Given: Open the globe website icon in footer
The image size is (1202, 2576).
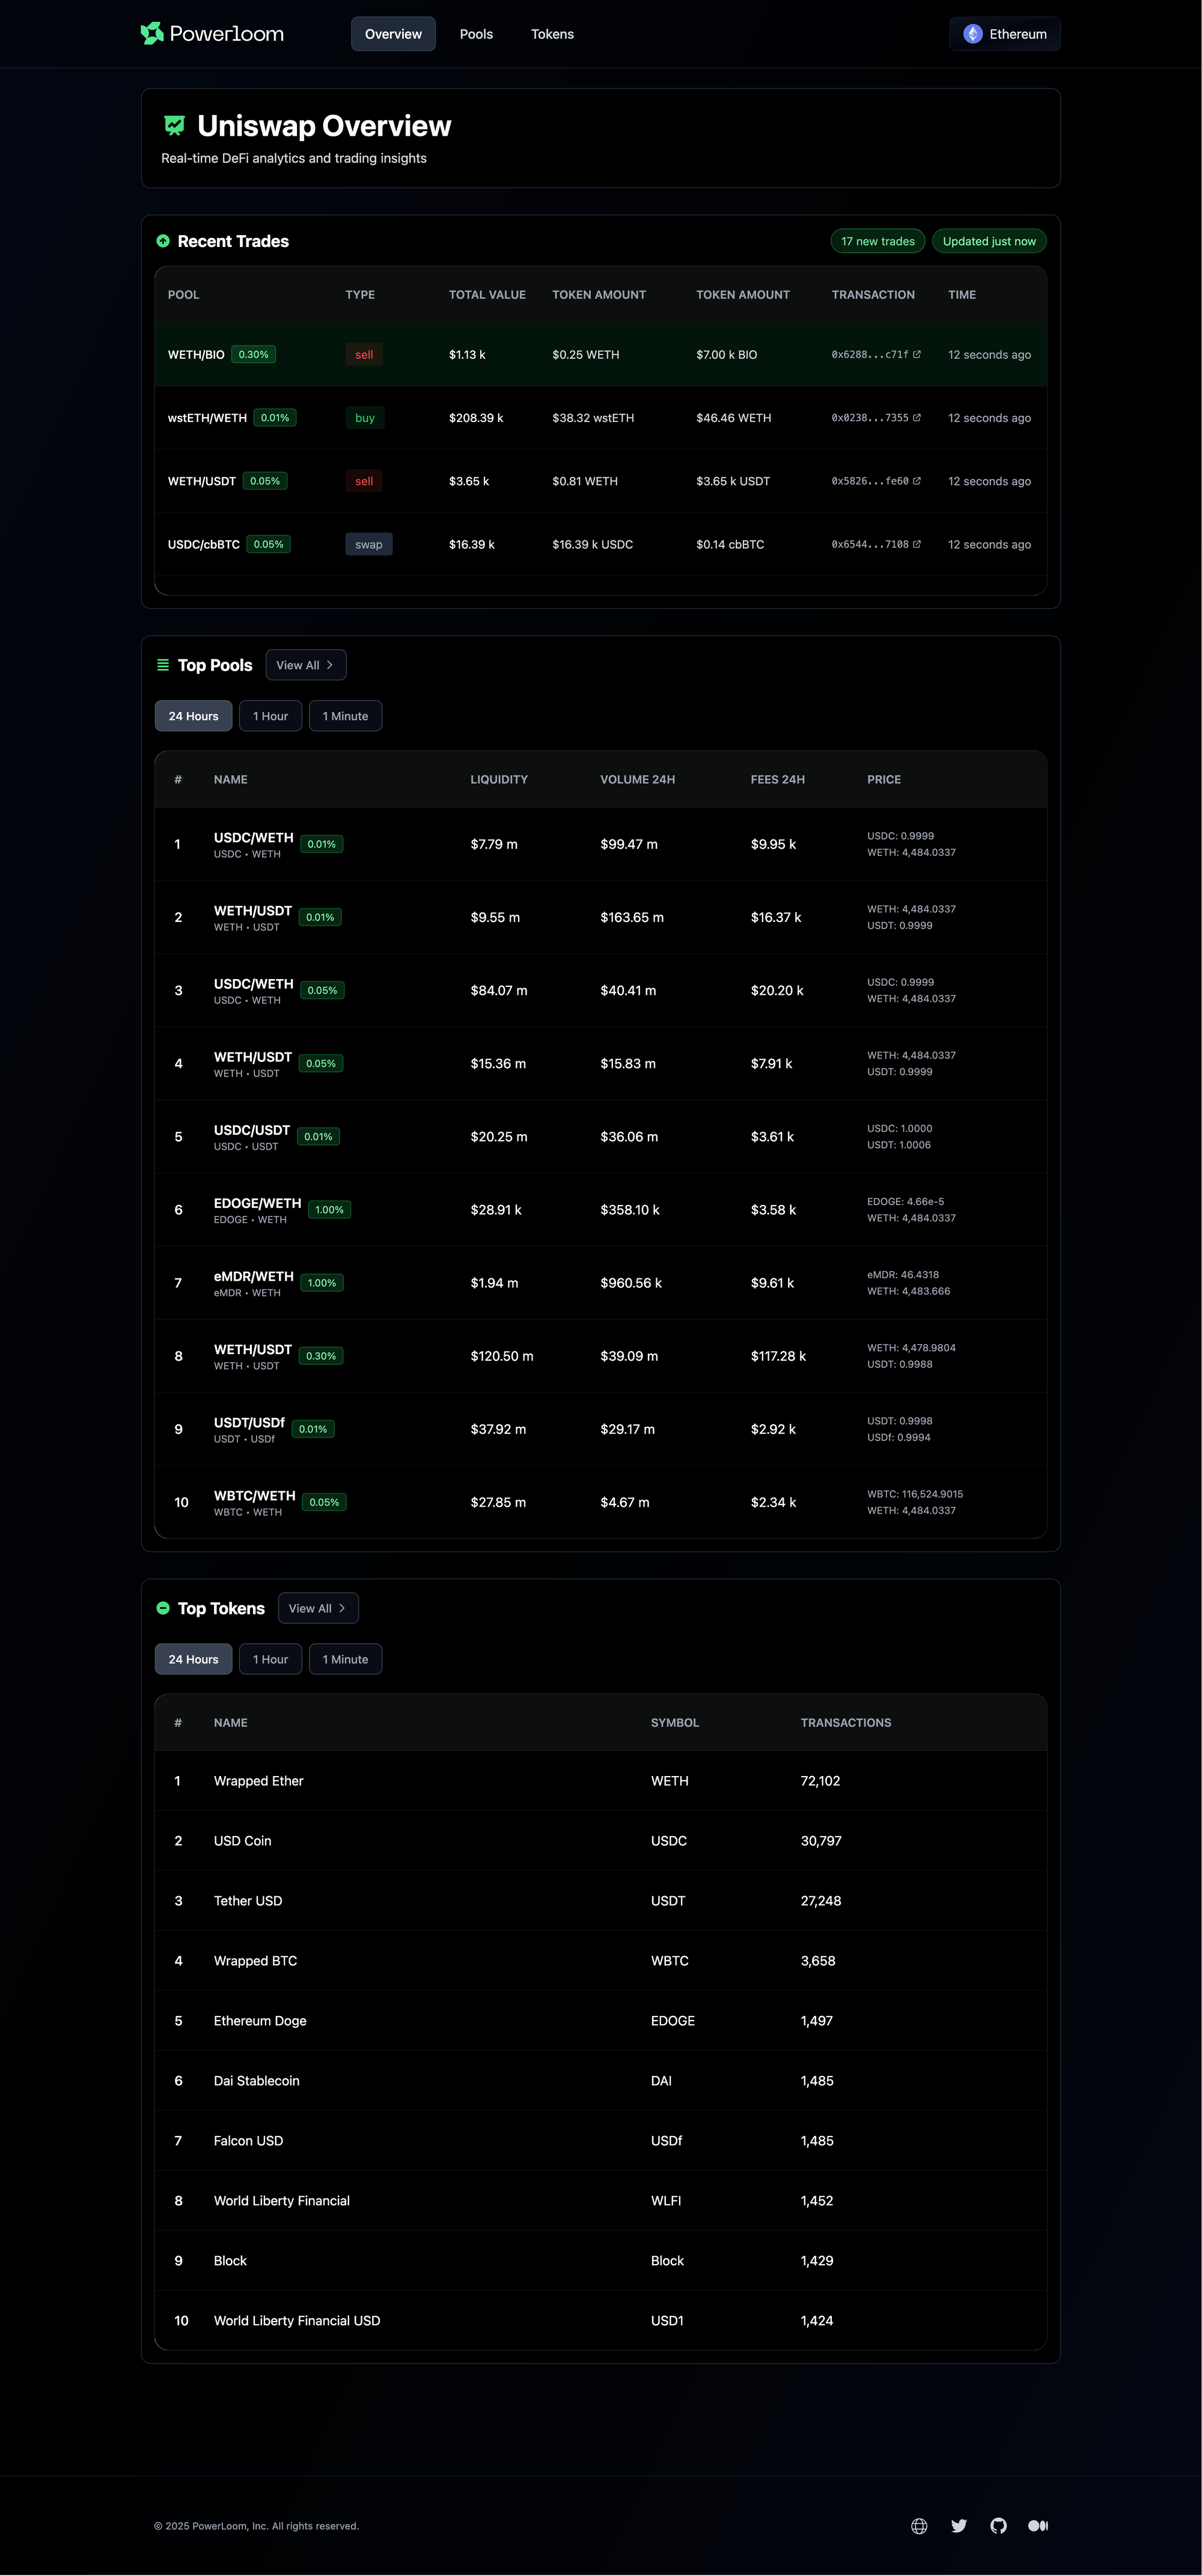Looking at the screenshot, I should pos(919,2526).
